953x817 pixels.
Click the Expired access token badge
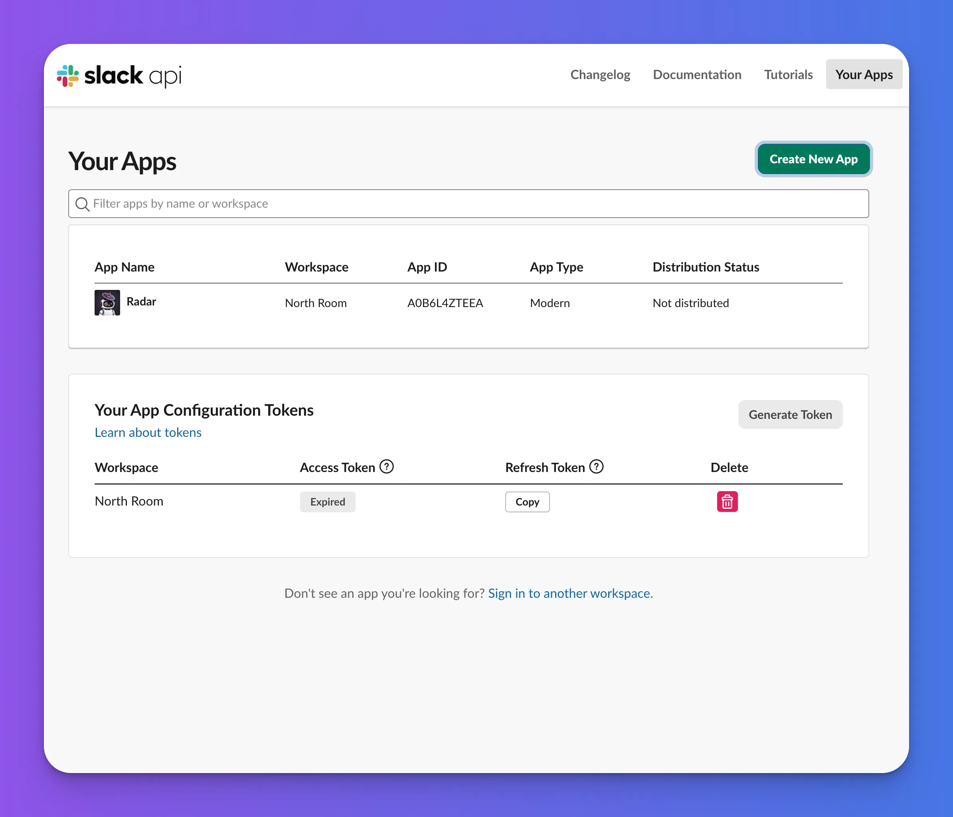click(328, 502)
